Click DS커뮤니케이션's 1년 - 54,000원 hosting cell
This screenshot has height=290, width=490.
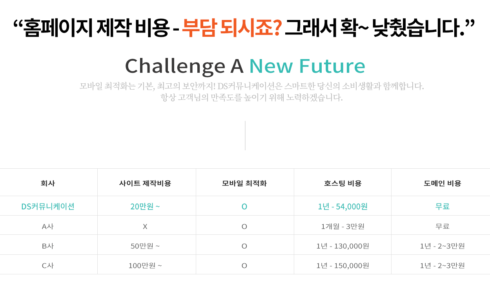343,207
